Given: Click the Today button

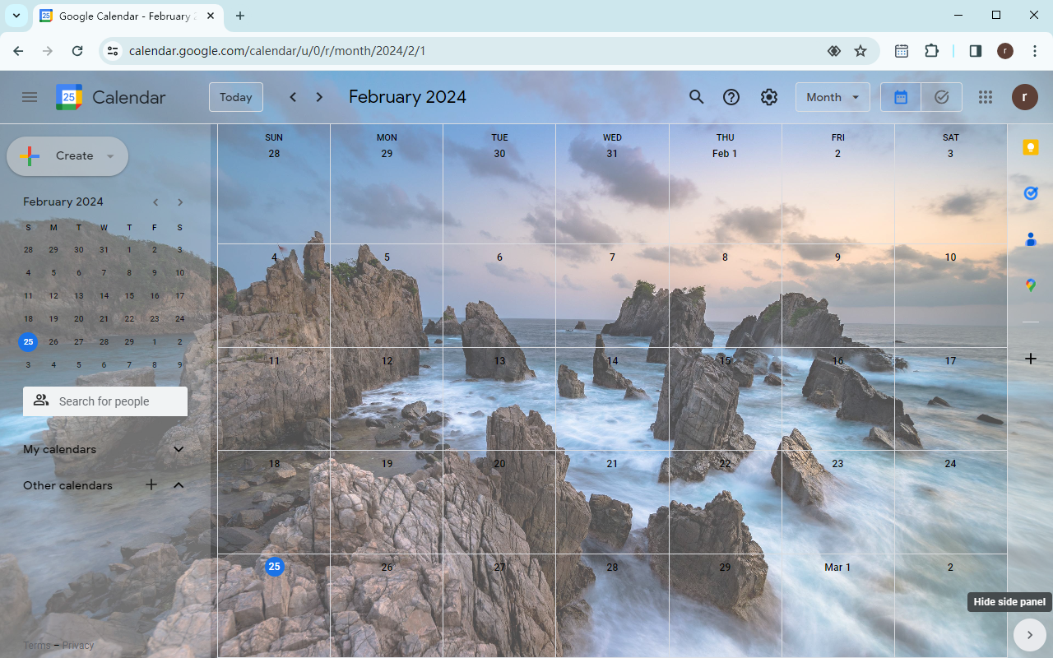Looking at the screenshot, I should click(236, 97).
